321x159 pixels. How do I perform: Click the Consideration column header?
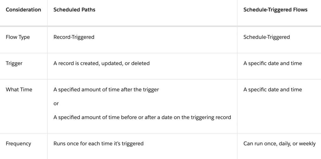tap(23, 10)
